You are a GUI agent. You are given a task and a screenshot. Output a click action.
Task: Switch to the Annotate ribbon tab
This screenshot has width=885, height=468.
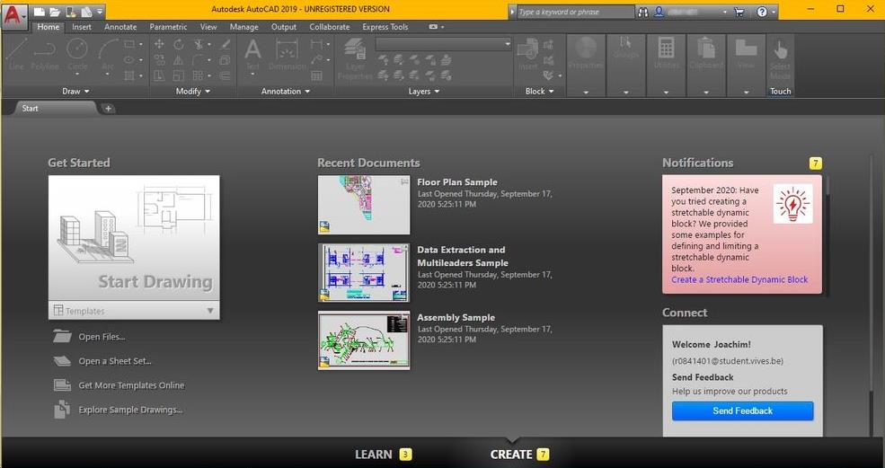click(120, 27)
